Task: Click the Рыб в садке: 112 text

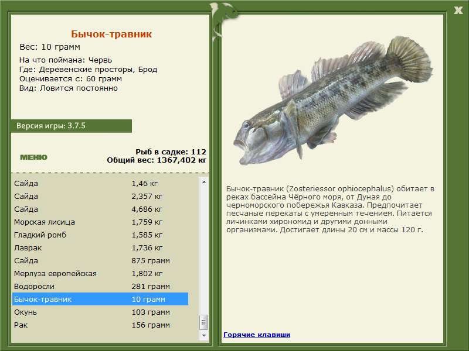Action: pyautogui.click(x=171, y=152)
